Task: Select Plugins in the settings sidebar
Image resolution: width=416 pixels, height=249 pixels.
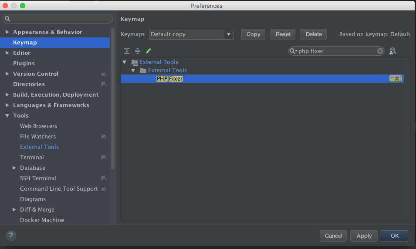Action: click(24, 64)
